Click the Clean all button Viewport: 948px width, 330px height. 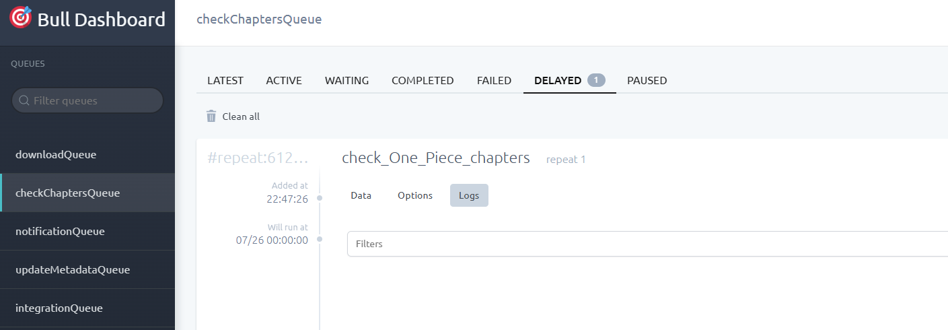[233, 117]
